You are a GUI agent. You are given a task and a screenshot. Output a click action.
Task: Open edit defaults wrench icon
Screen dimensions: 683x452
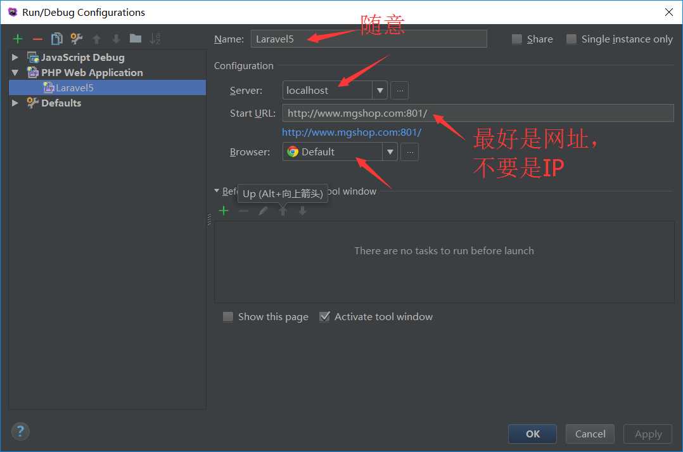(77, 39)
